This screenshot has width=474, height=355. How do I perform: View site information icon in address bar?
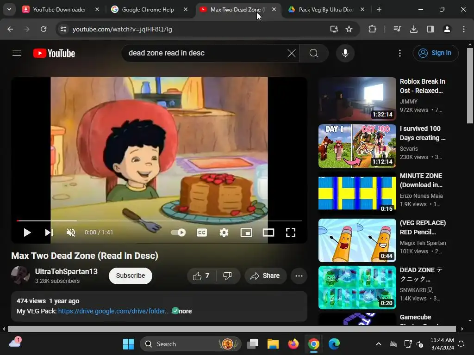pos(63,29)
